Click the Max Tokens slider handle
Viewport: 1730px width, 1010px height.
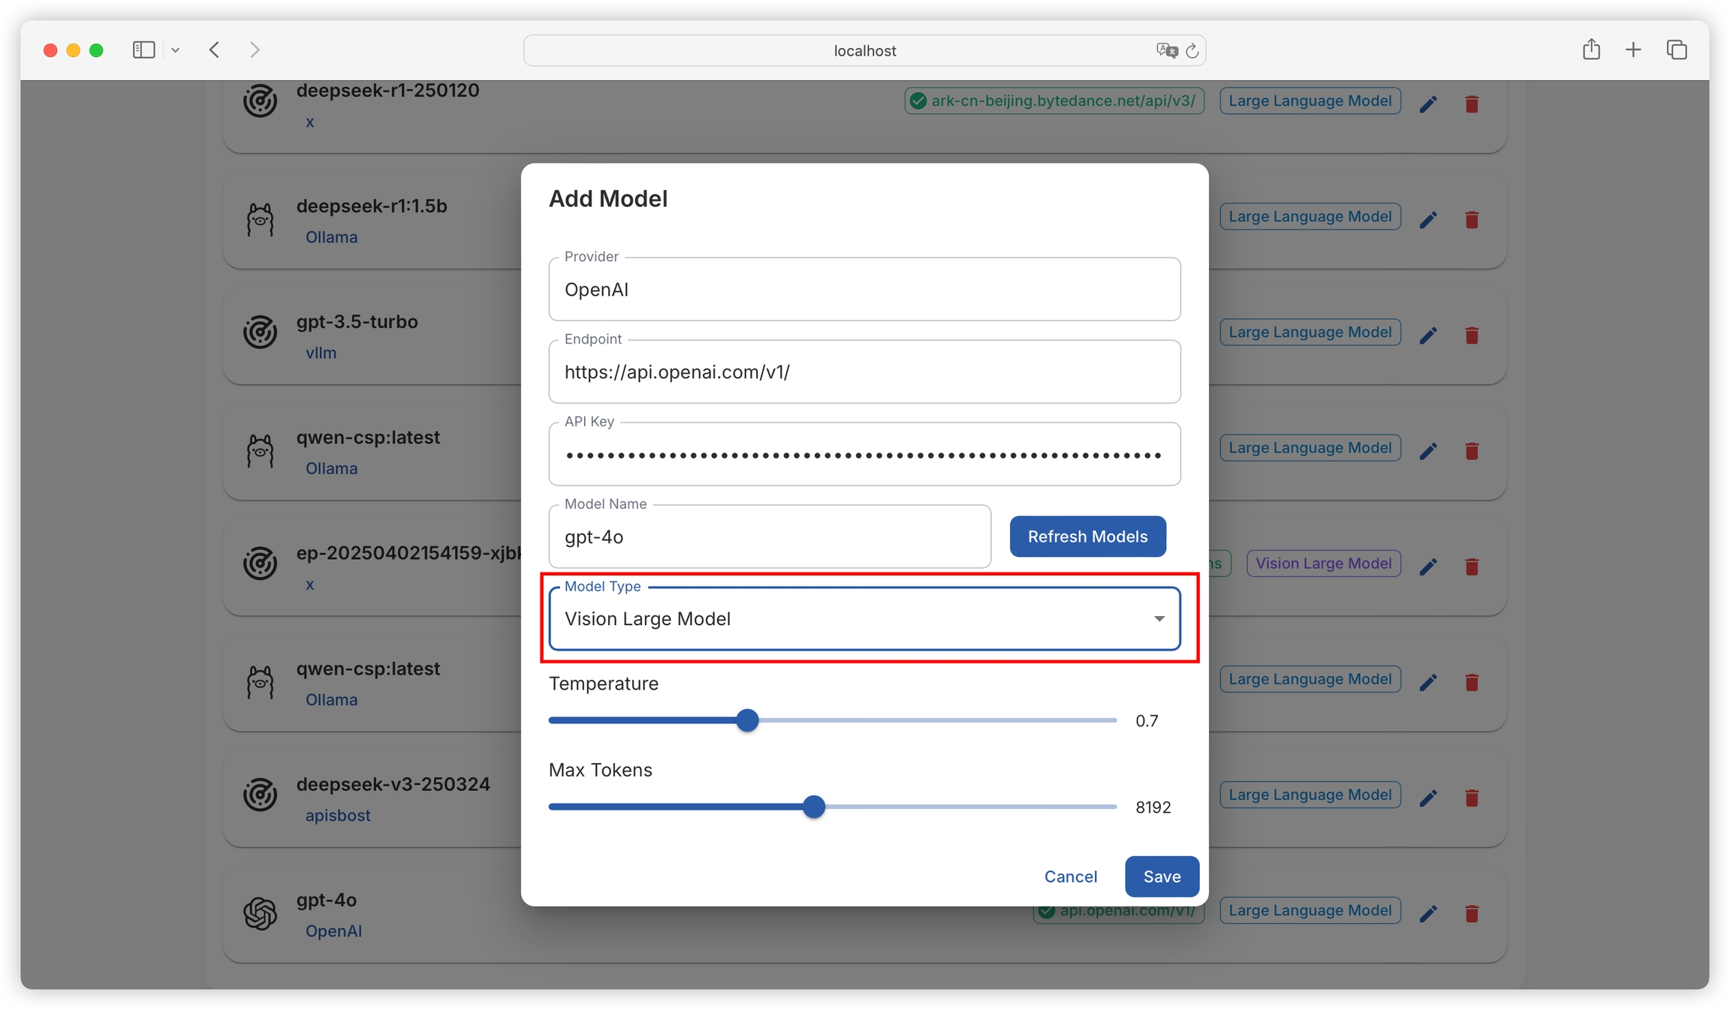point(814,807)
